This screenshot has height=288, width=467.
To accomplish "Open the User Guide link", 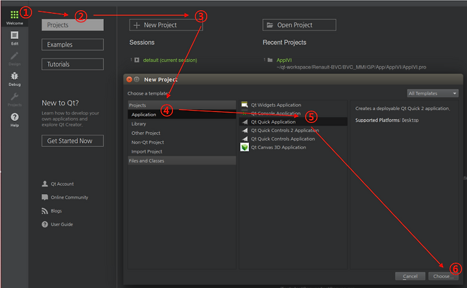I will pyautogui.click(x=62, y=225).
